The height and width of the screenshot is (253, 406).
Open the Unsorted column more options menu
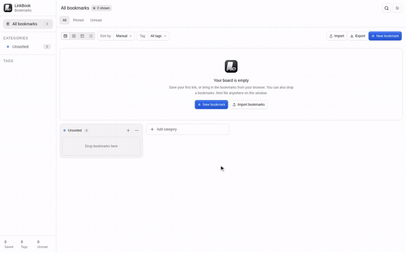click(x=137, y=130)
